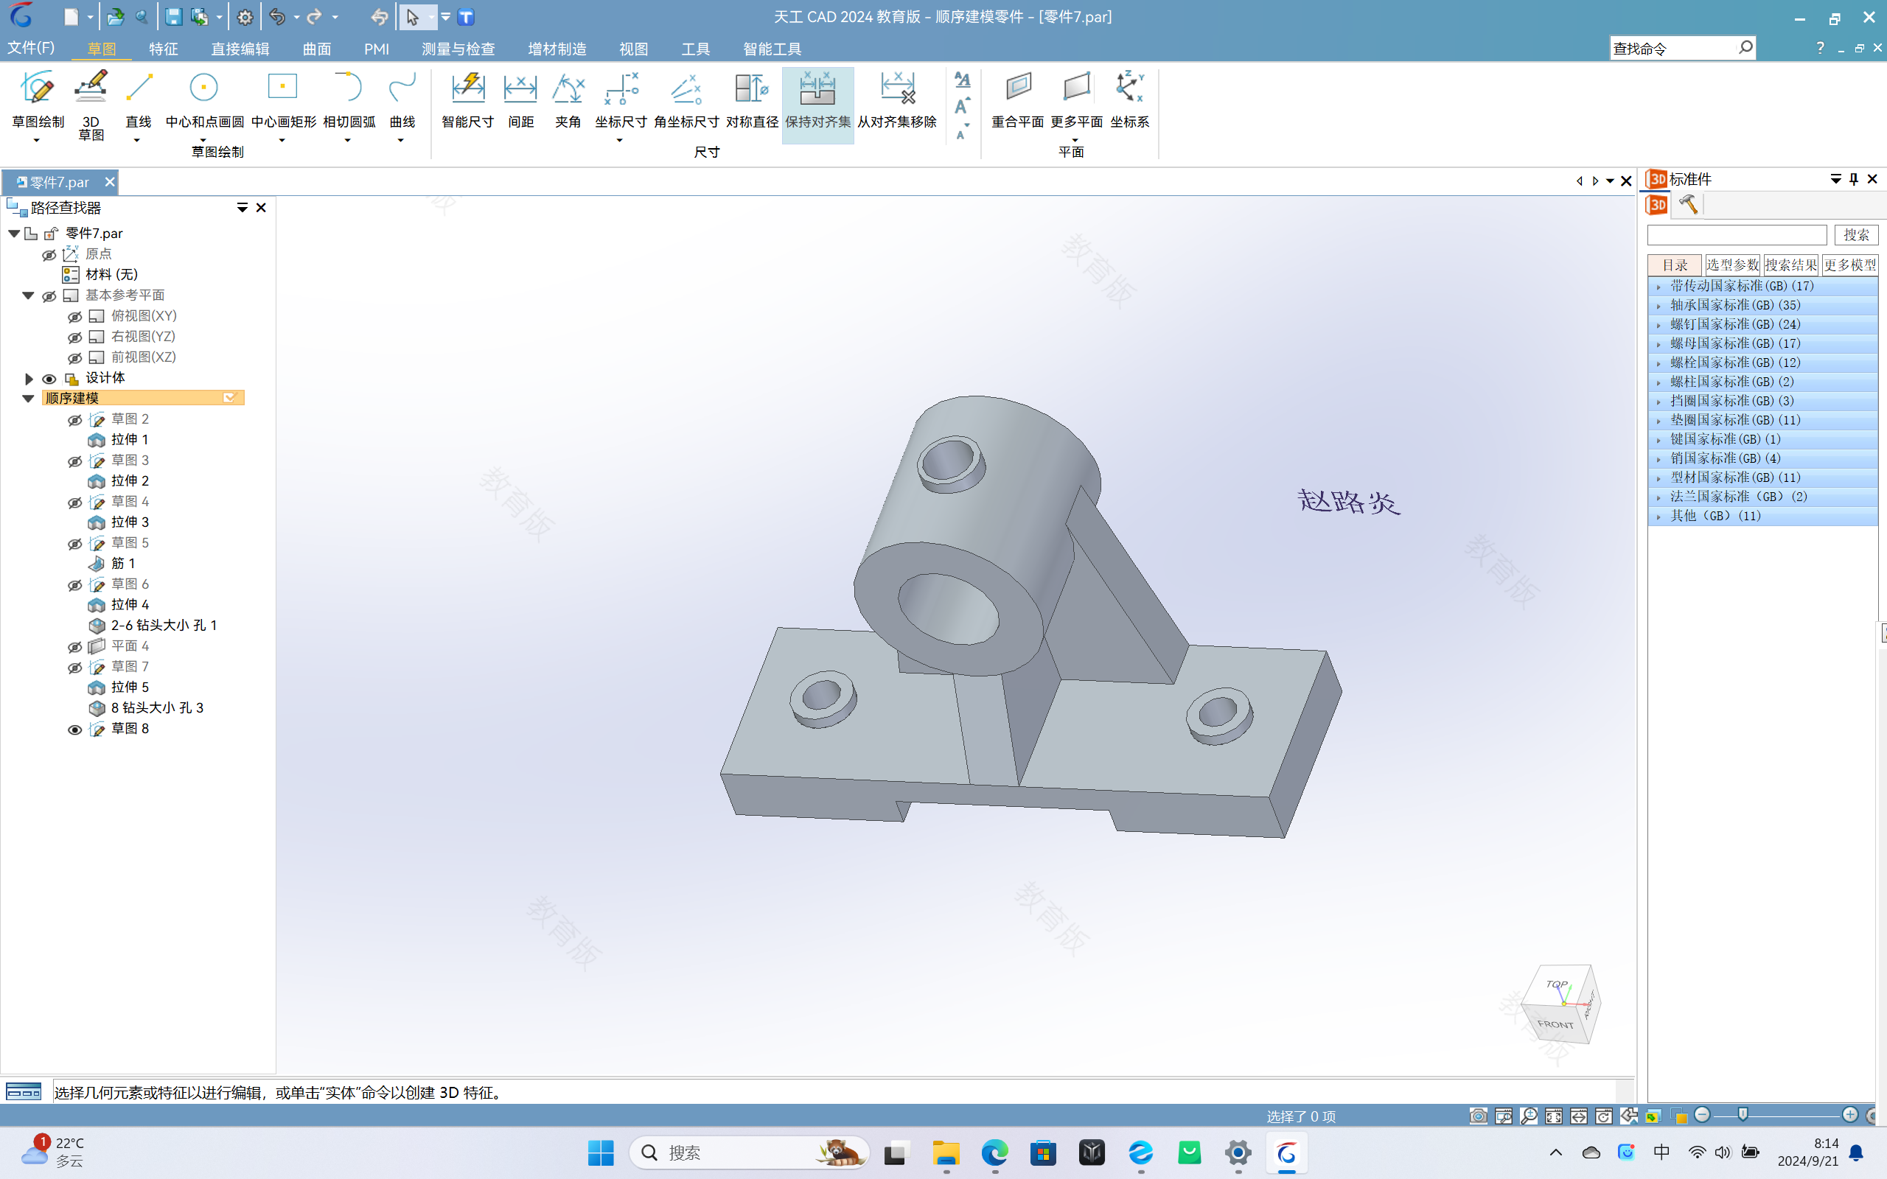Screen dimensions: 1887x1179
Task: Select the 角坐标尺寸 tool
Action: (x=686, y=99)
